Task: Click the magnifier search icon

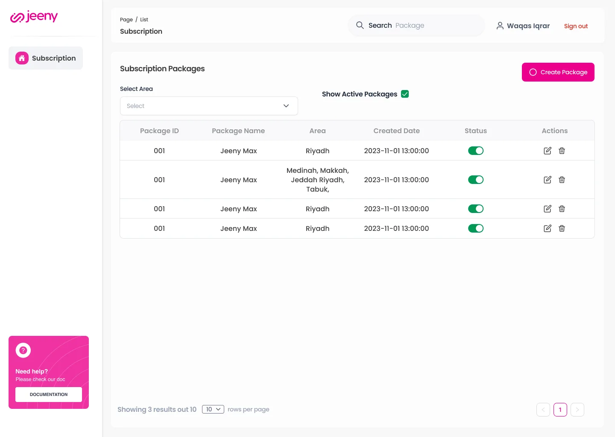Action: coord(360,25)
